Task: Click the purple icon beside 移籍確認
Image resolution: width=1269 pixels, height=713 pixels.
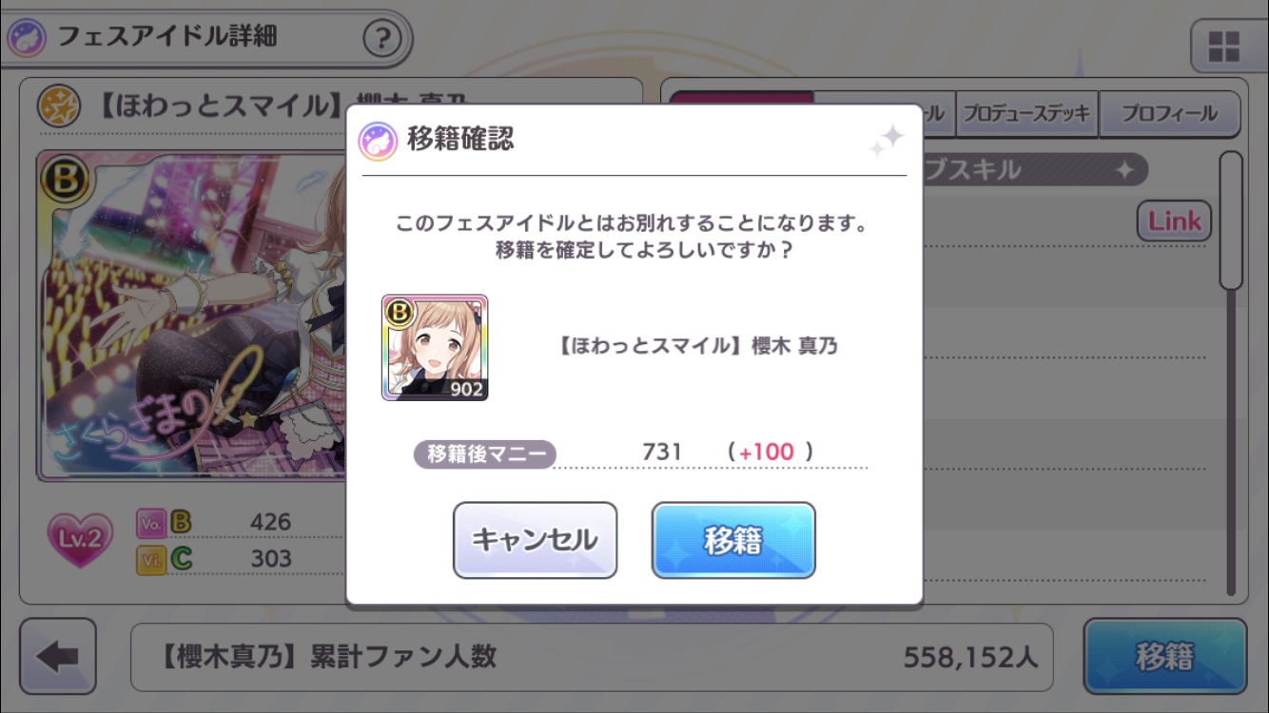Action: 378,141
